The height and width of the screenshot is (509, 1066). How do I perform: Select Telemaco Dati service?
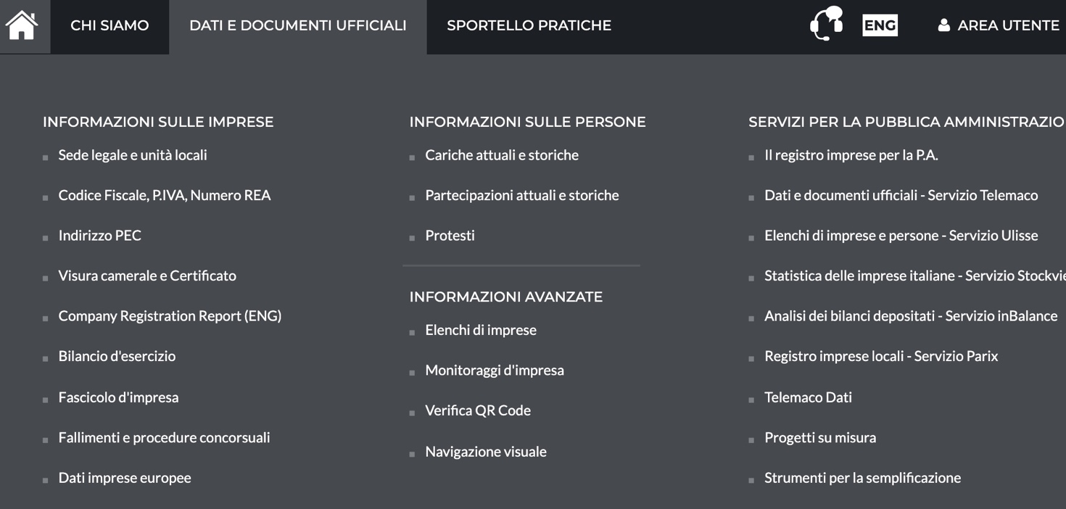click(808, 397)
